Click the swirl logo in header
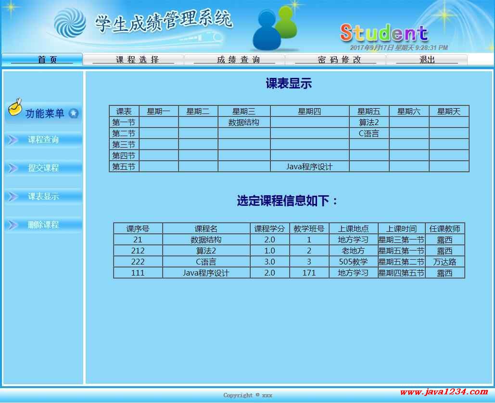 click(70, 23)
